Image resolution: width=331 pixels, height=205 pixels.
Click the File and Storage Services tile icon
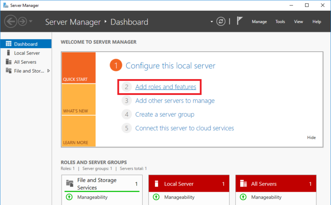[69, 184]
